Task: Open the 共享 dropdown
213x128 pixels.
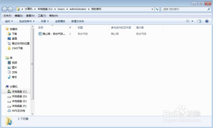Action: pyautogui.click(x=45, y=21)
